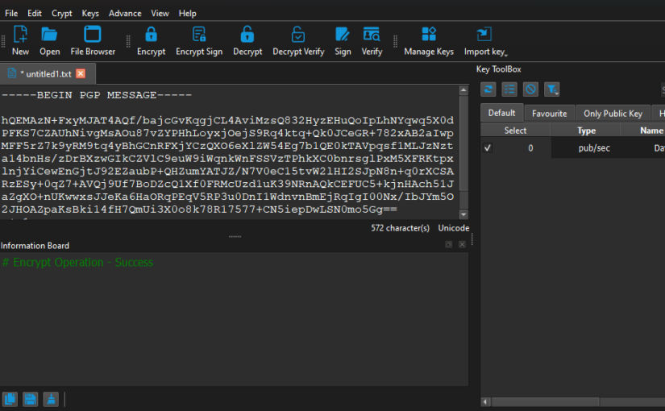Open a file using the Open toolbar icon
Viewport: 665px width, 411px height.
[50, 41]
